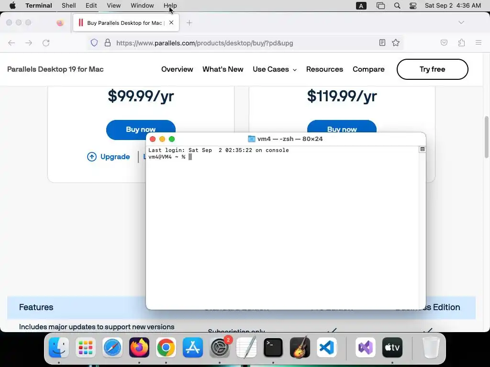Click Buy now under $119.99/yr
This screenshot has height=367, width=490.
pyautogui.click(x=342, y=127)
